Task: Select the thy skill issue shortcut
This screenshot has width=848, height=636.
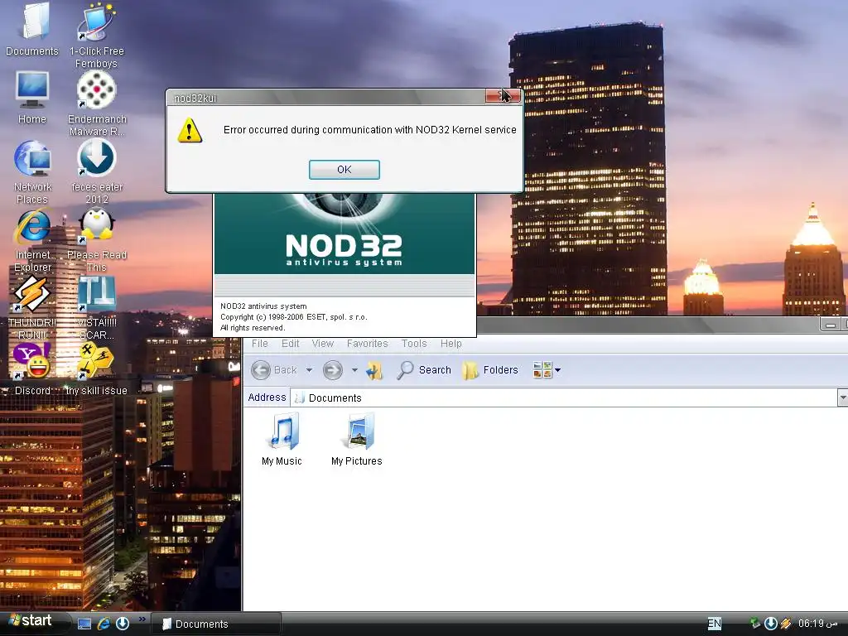Action: pyautogui.click(x=96, y=370)
